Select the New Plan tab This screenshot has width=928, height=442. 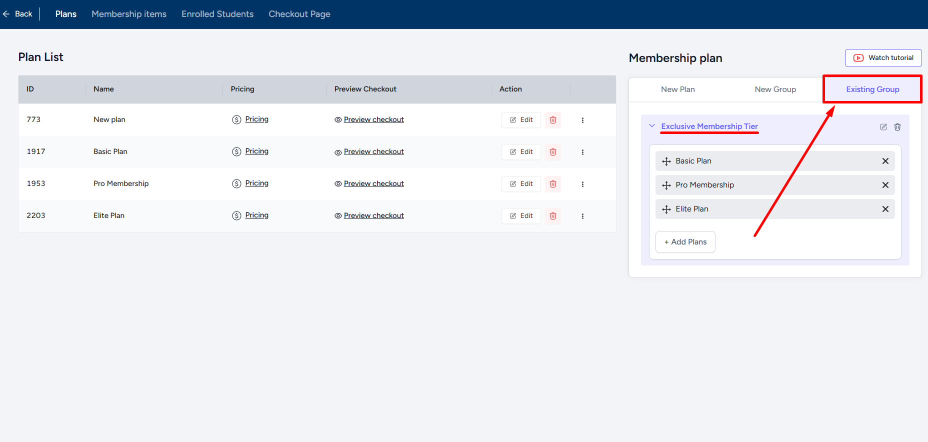[x=677, y=89]
